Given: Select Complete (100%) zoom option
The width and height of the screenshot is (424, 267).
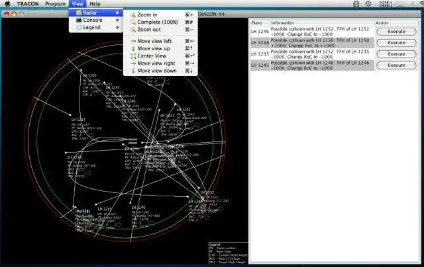Looking at the screenshot, I should (x=160, y=22).
